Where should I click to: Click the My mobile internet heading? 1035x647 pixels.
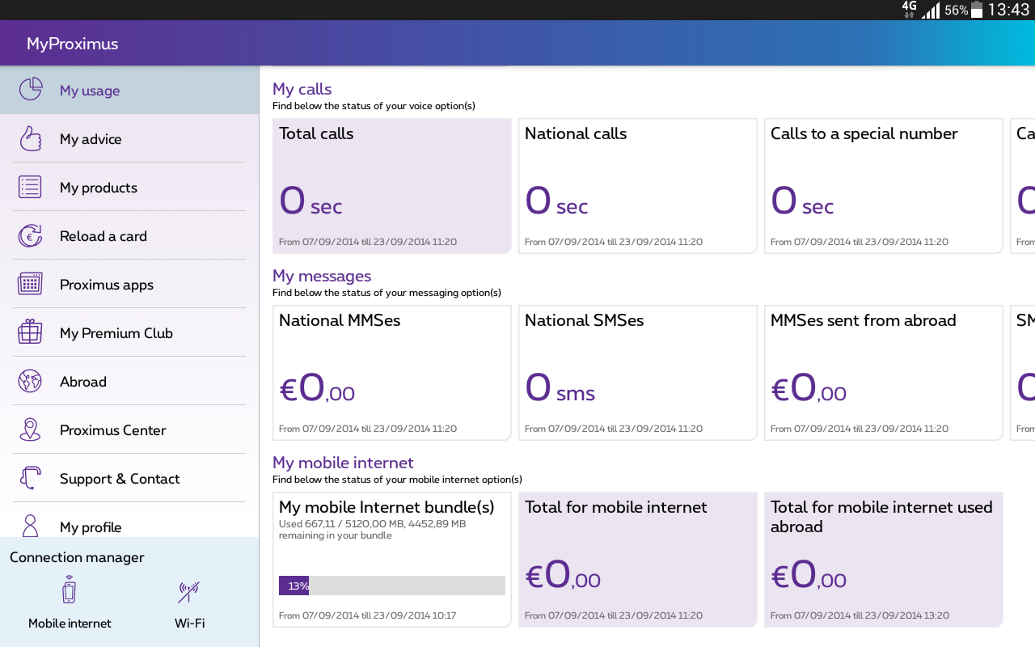coord(343,462)
